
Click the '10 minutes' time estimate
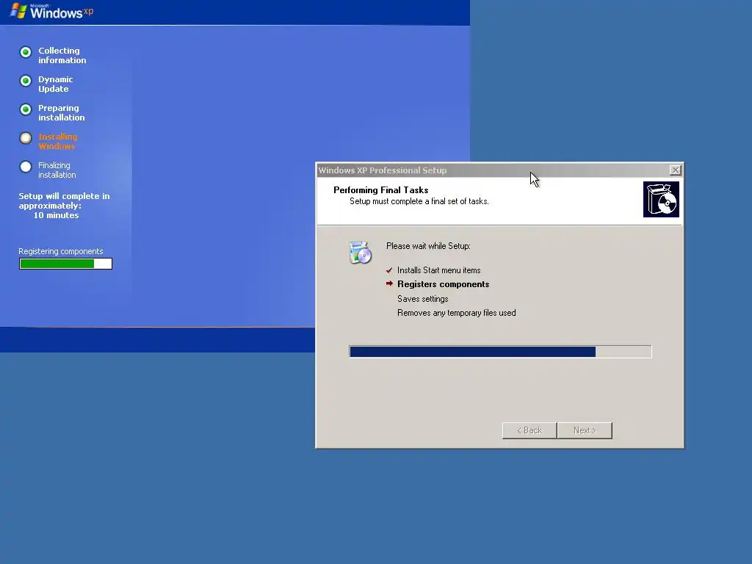pyautogui.click(x=56, y=215)
